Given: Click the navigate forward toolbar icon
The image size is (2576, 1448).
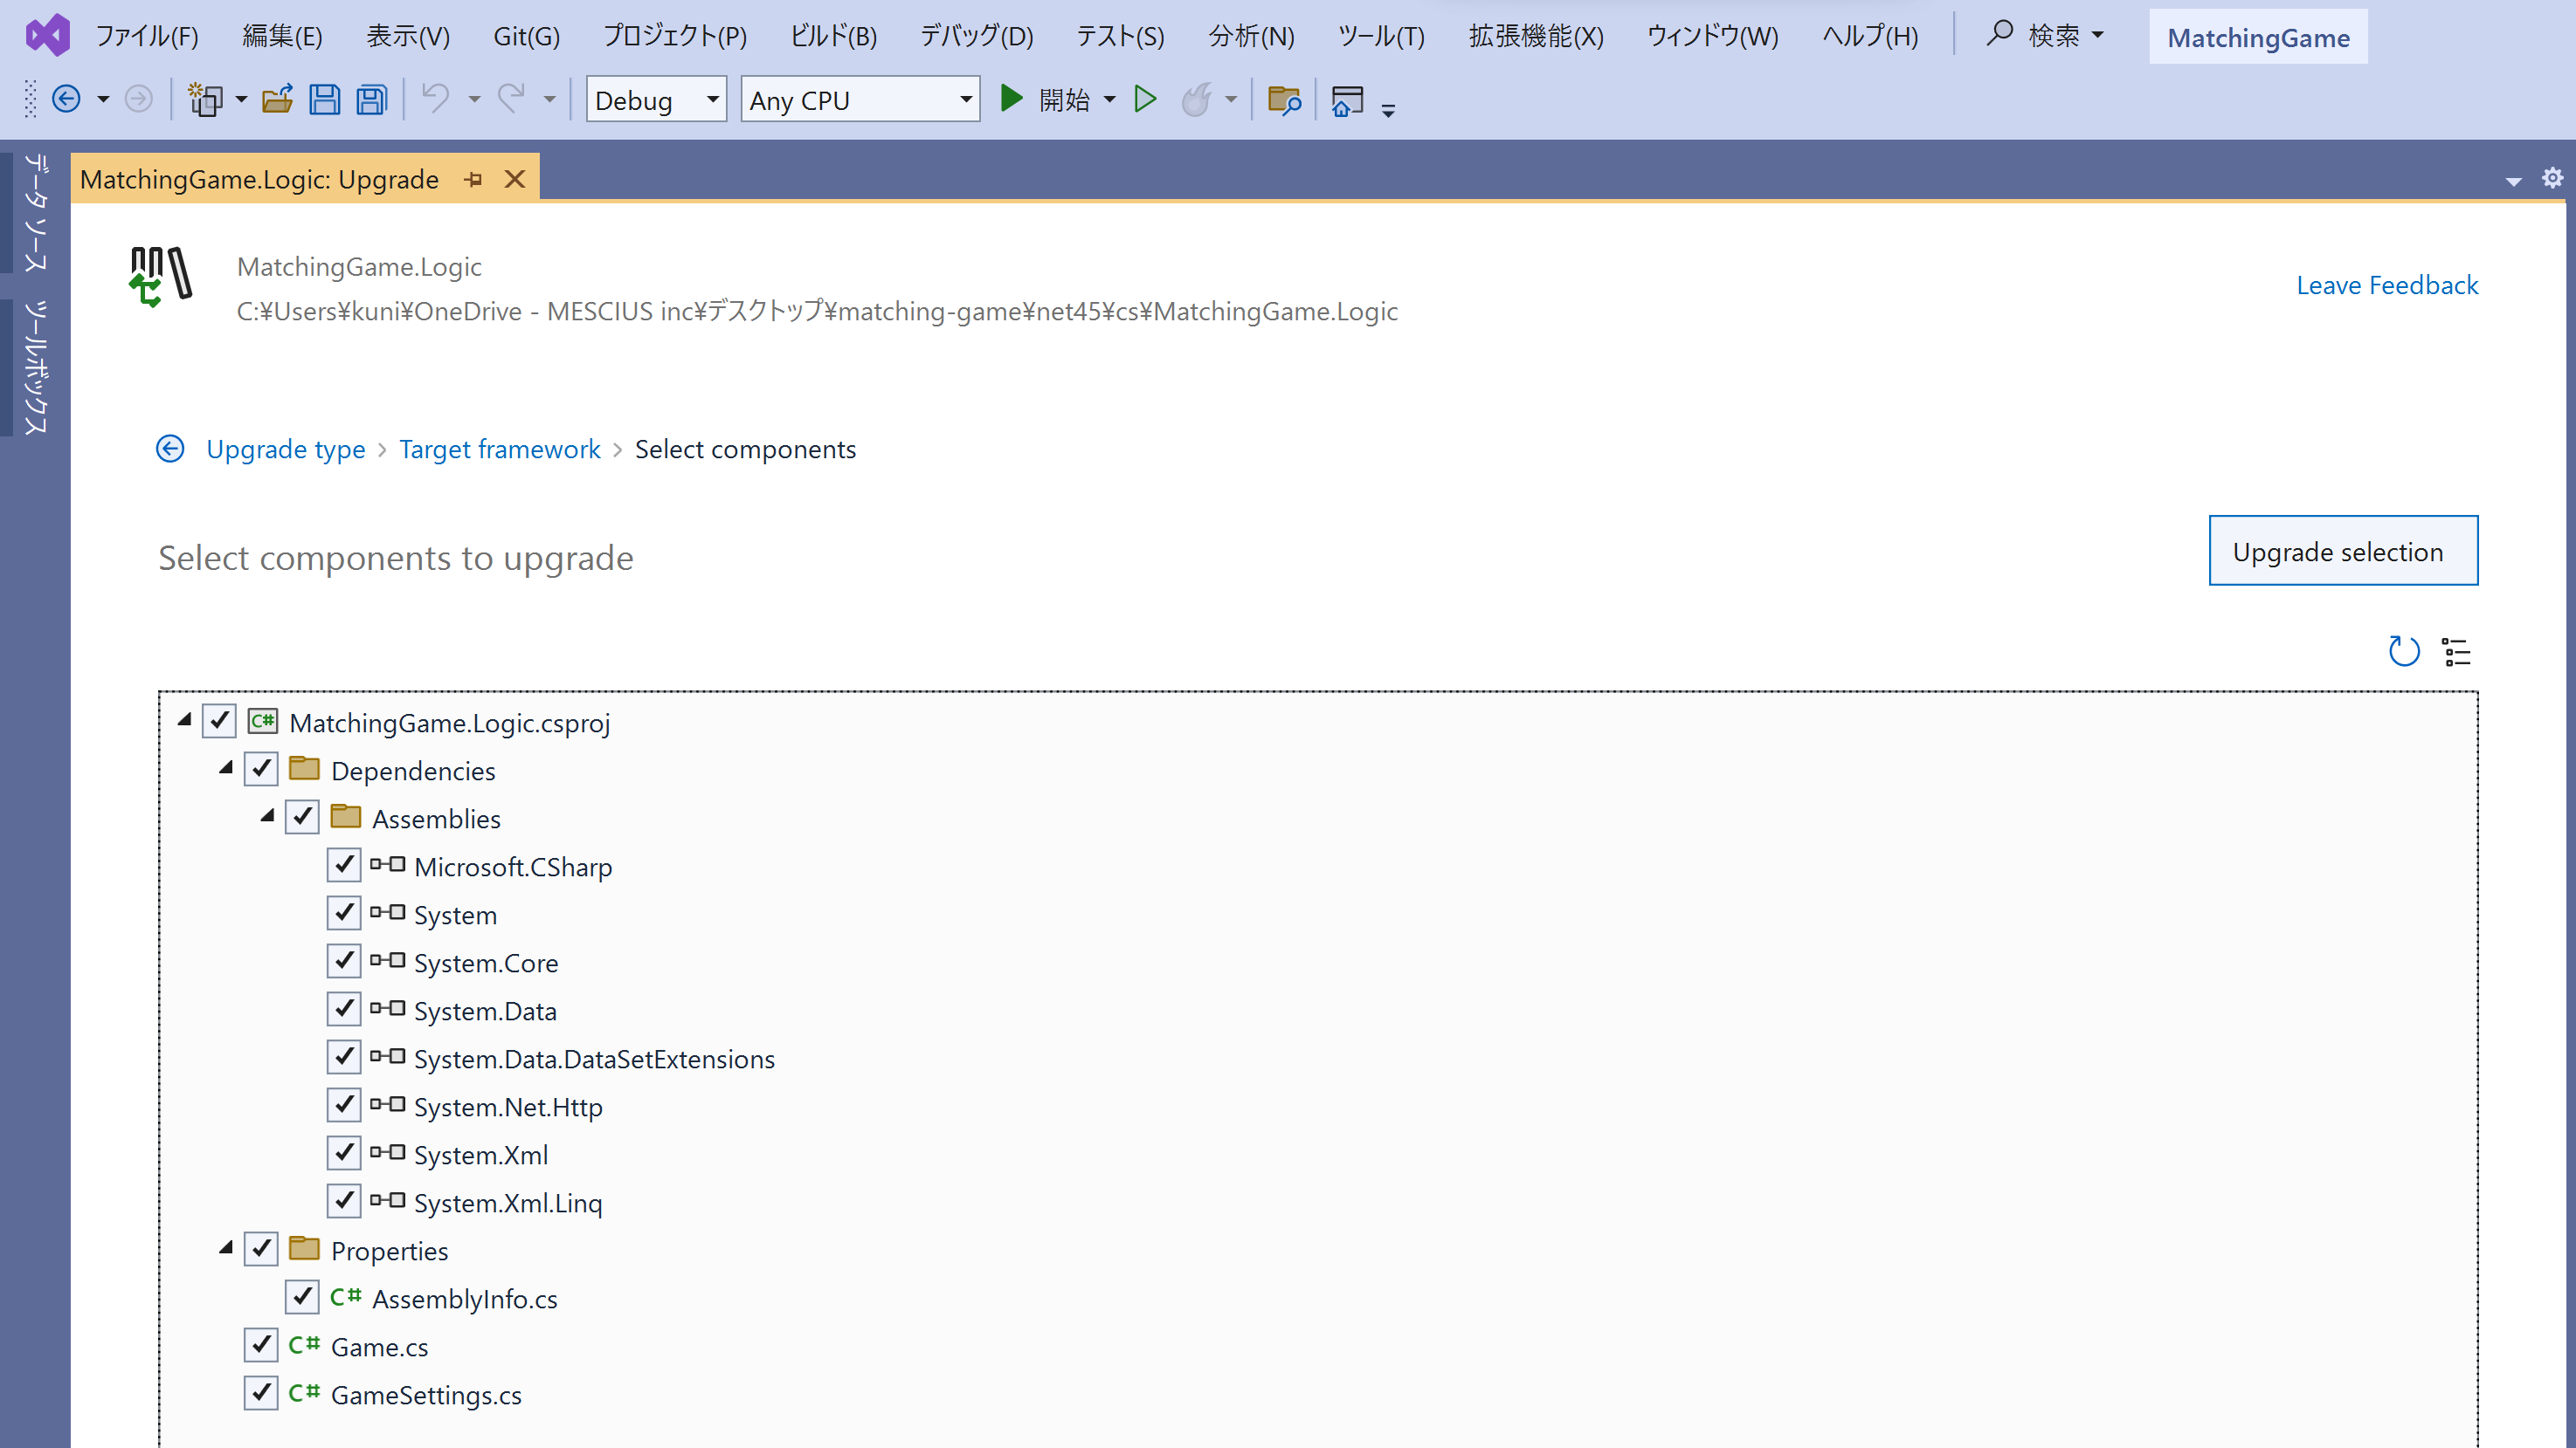Looking at the screenshot, I should tap(139, 100).
